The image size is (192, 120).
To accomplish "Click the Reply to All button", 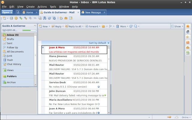I will (73, 26).
